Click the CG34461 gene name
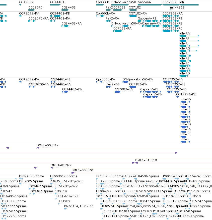Image resolution: width=212 pixels, height=220 pixels. tap(57, 2)
